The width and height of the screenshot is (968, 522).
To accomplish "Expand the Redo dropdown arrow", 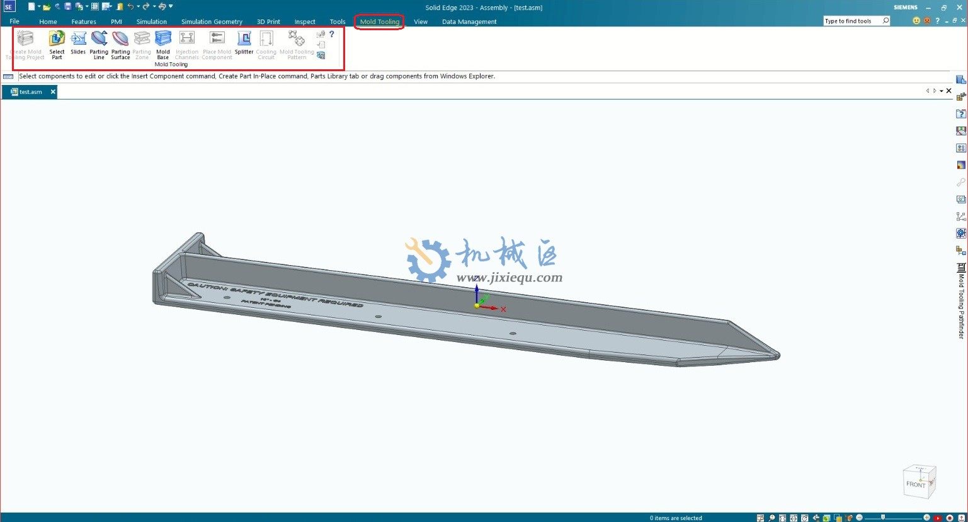I will click(154, 7).
